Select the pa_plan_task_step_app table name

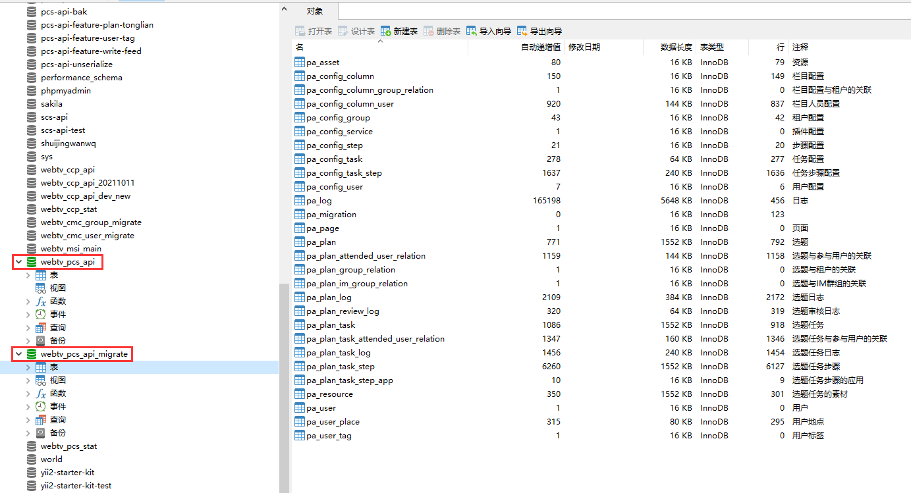[x=350, y=380]
